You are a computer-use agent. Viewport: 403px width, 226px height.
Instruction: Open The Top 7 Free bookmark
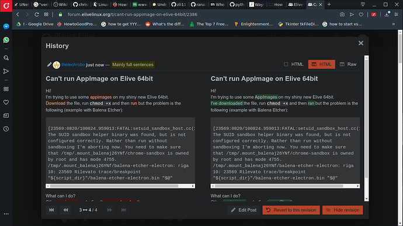click(x=209, y=24)
